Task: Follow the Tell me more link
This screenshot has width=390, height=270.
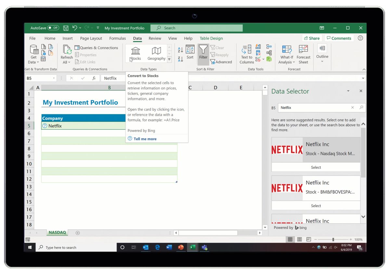Action: [x=145, y=139]
